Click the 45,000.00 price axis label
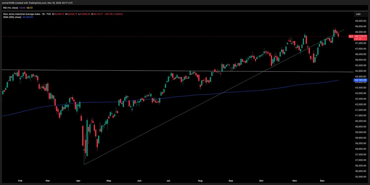Viewport: 370px width, 185px height. coord(361,71)
